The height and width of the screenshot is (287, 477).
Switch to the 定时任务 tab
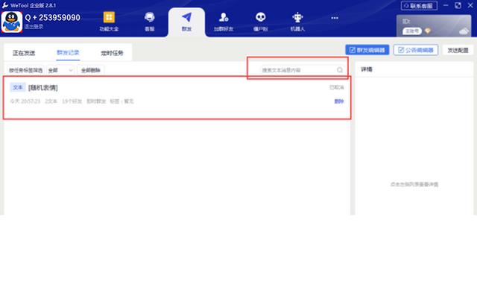112,53
